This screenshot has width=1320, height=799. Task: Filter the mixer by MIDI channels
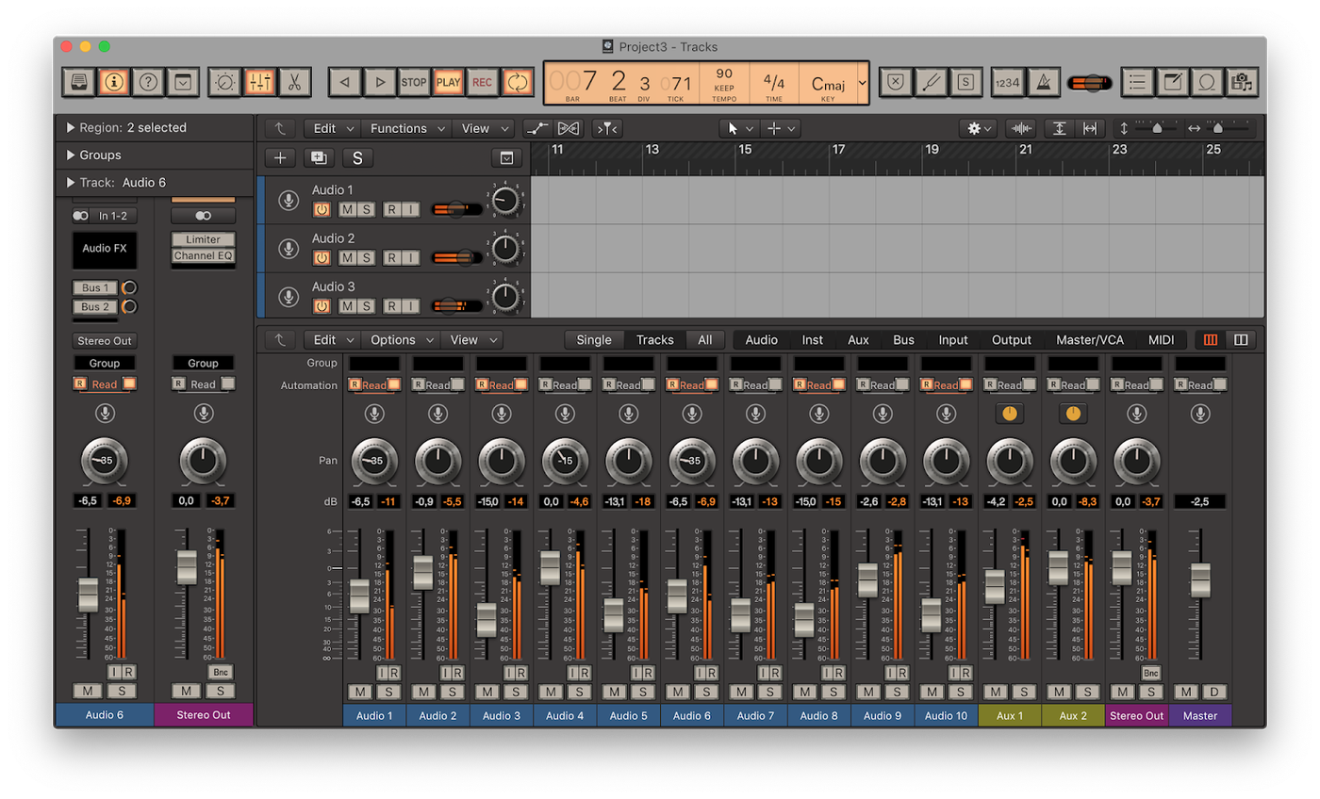tap(1161, 340)
